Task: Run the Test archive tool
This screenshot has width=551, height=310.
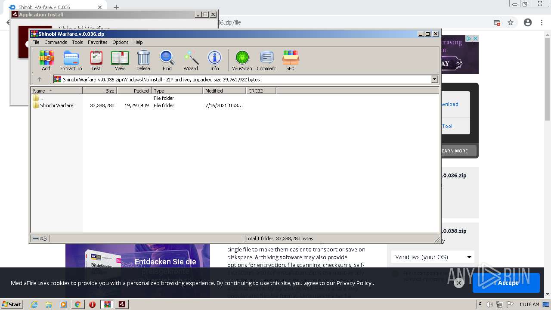Action: pos(96,60)
